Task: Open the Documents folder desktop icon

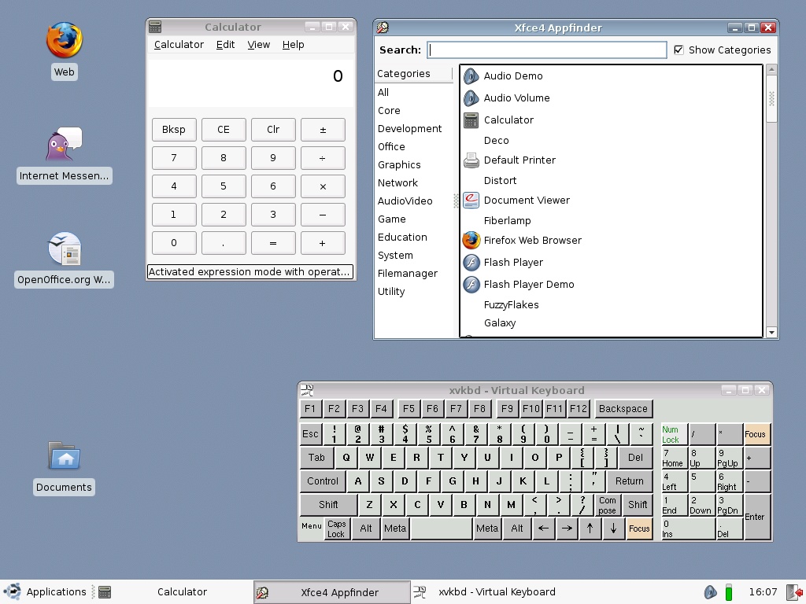Action: point(65,455)
